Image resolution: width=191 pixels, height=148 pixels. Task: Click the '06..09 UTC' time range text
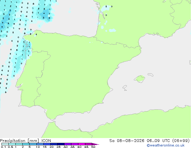click(x=158, y=141)
